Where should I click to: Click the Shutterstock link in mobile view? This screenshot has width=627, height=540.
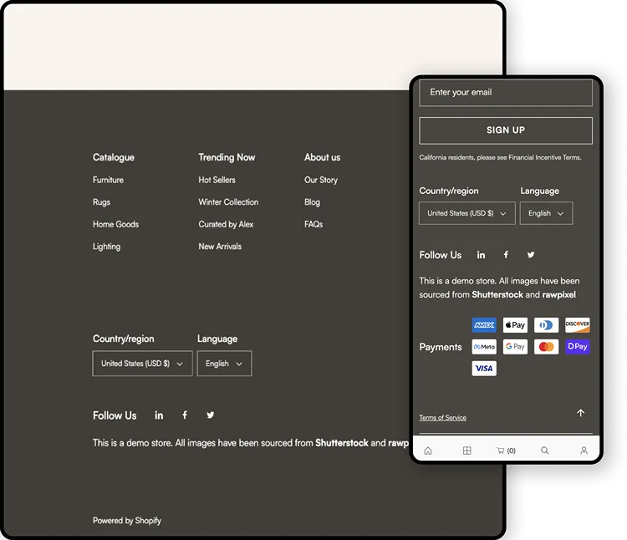tap(497, 294)
